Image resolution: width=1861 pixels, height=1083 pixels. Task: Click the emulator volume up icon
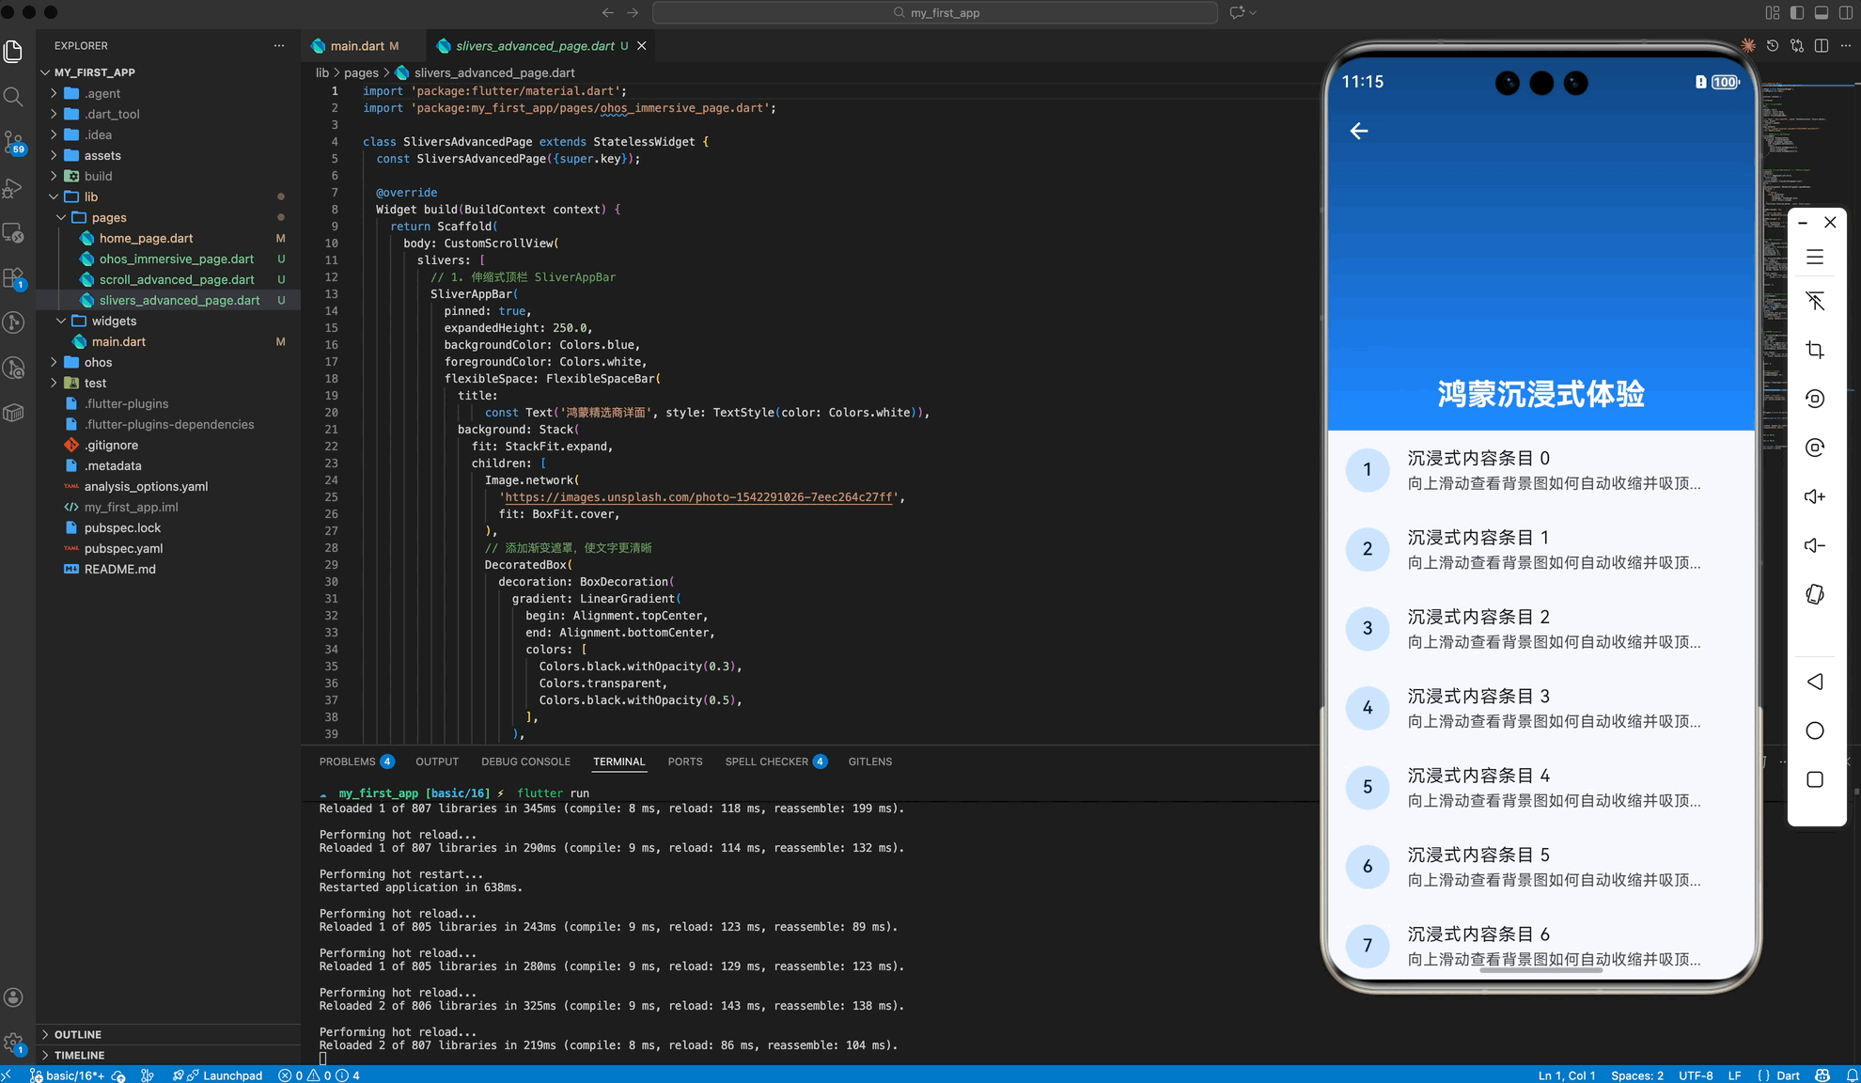[1815, 496]
